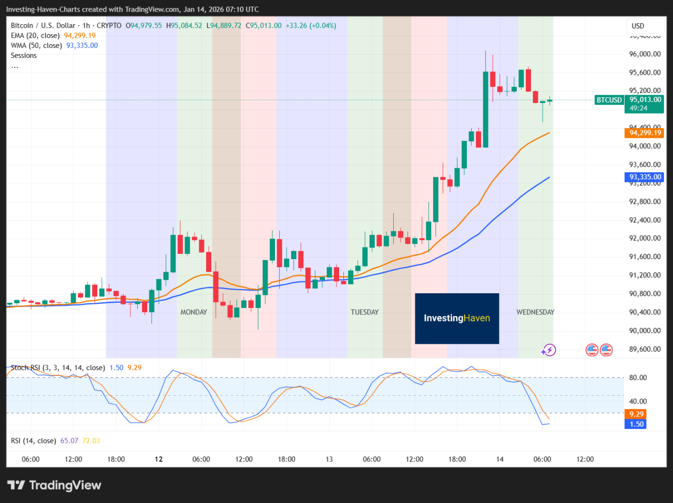Screen dimensions: 673x503
Task: Click the orange 94,299.19 EMA price label
Action: 644,133
